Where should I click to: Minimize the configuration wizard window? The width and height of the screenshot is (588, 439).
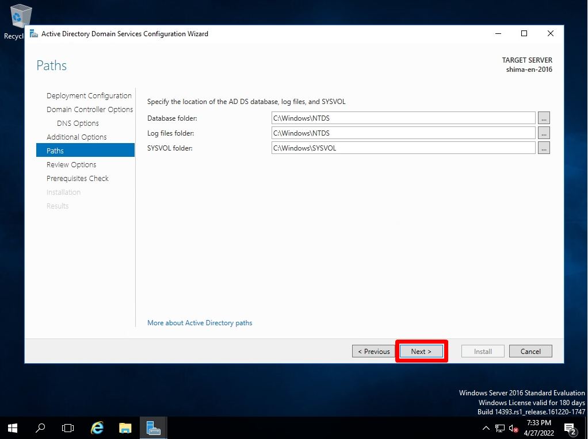pos(498,34)
